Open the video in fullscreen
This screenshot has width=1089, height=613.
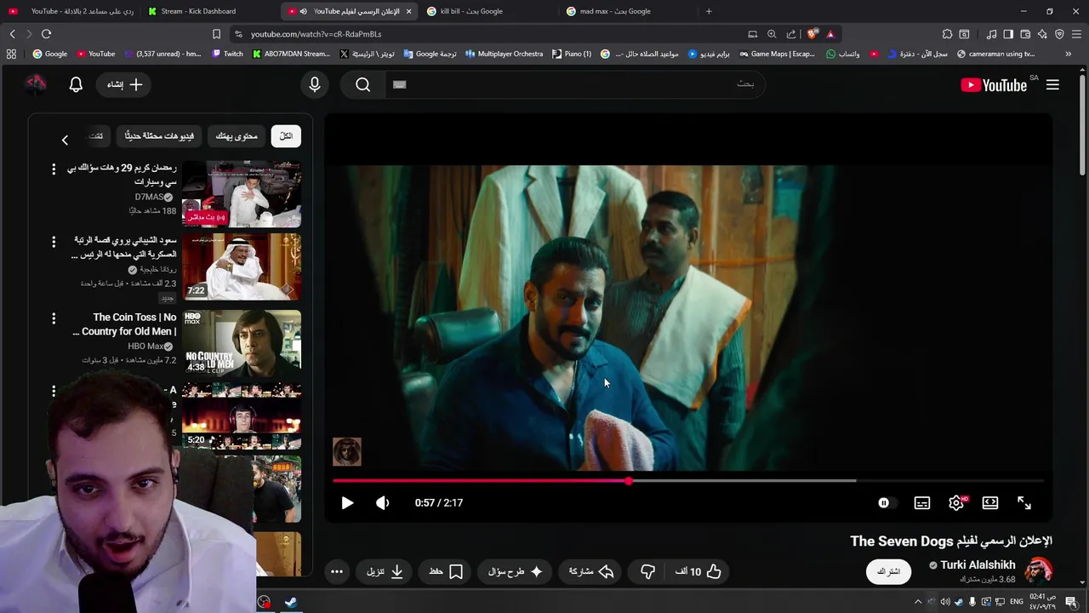coord(1024,503)
